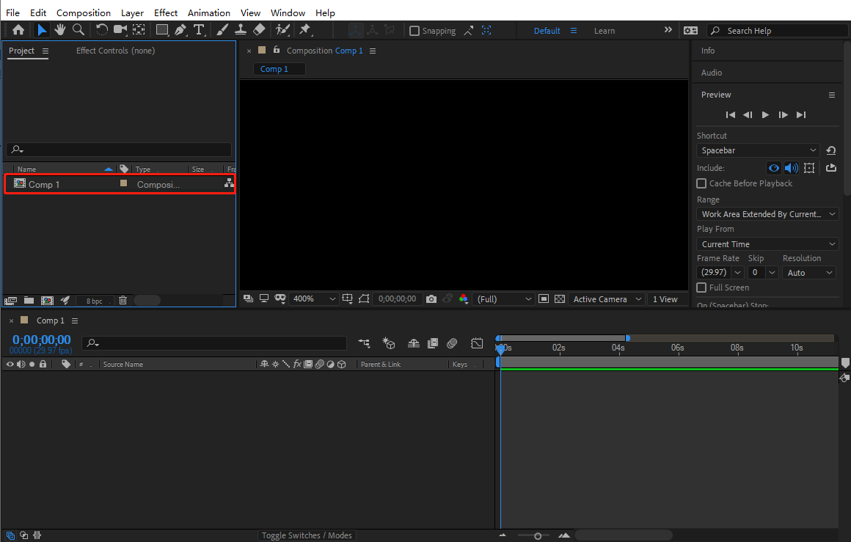The image size is (851, 542).
Task: Open the Graph Editor icon in timeline
Action: (477, 343)
